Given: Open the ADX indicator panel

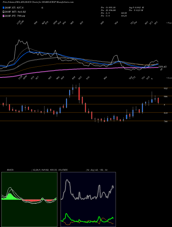Looking at the screenshot, I should pyautogui.click(x=88, y=199).
